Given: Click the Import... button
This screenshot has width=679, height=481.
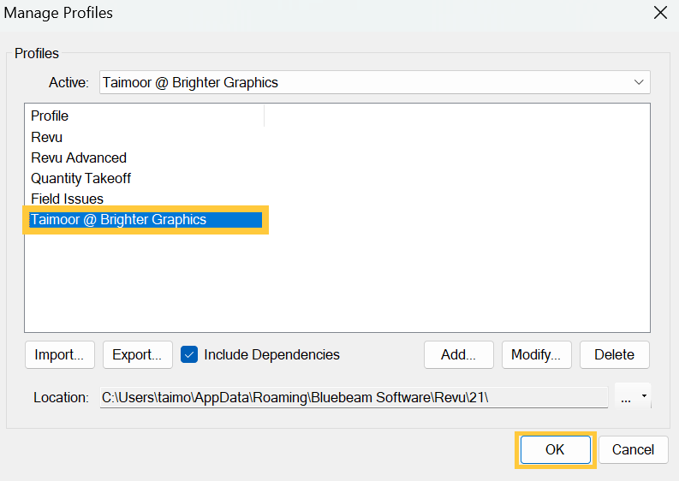Looking at the screenshot, I should click(x=59, y=354).
